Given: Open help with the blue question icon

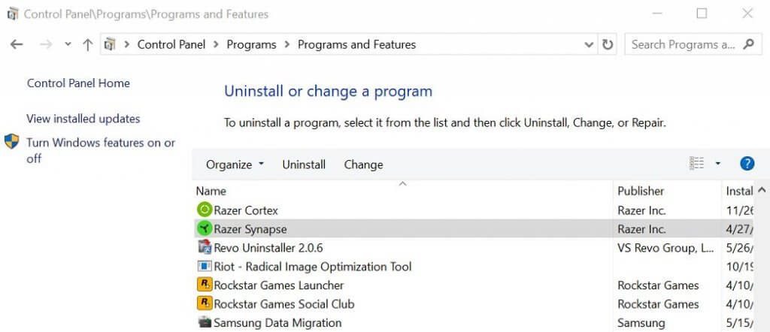Looking at the screenshot, I should [x=747, y=164].
